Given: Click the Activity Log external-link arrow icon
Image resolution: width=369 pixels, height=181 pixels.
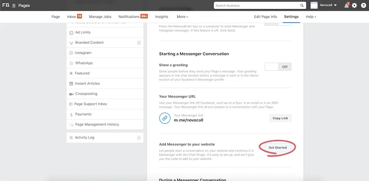Looking at the screenshot, I should (139, 138).
